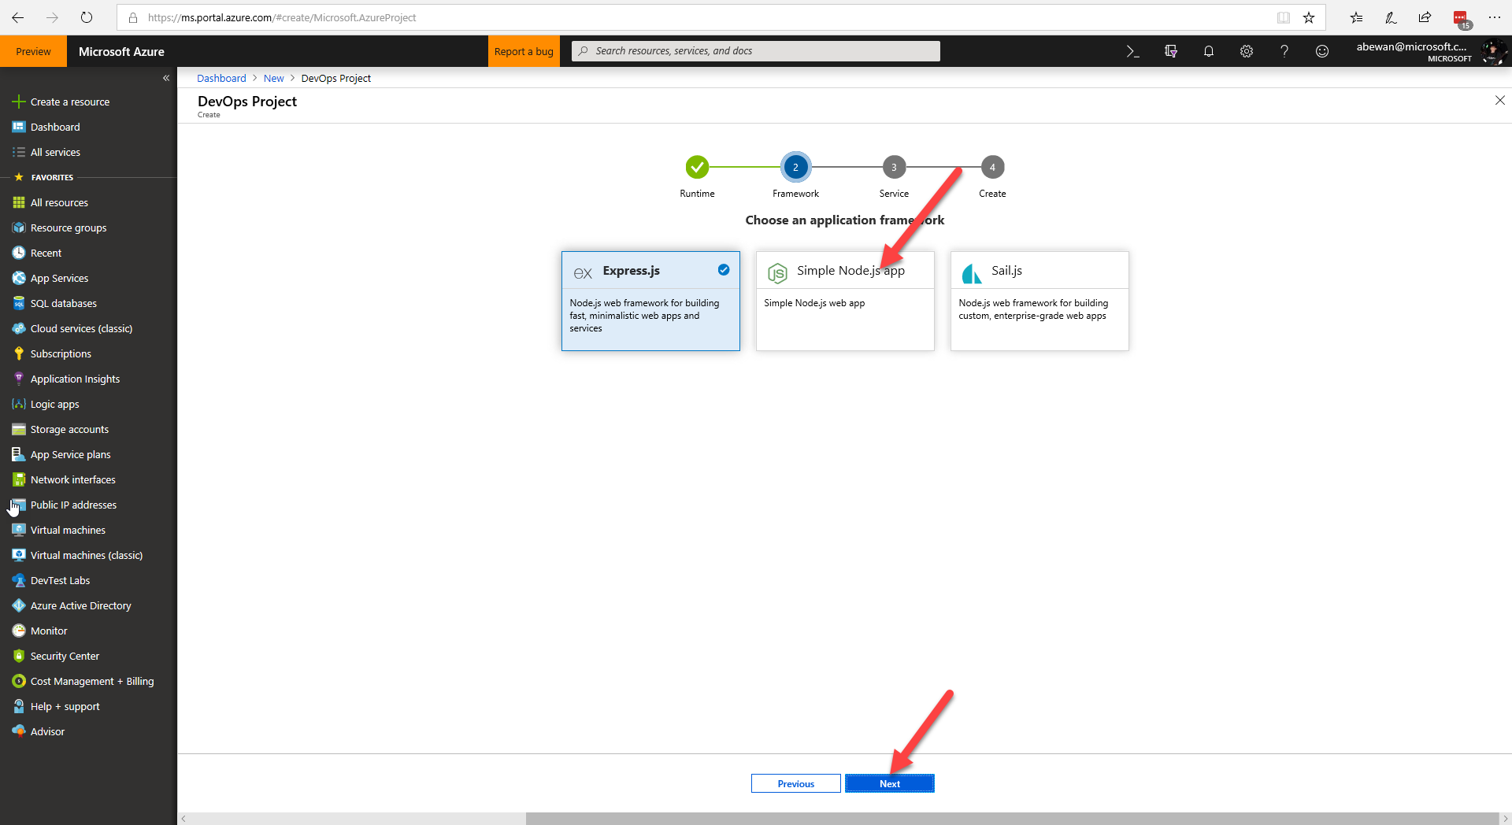Image resolution: width=1512 pixels, height=825 pixels.
Task: Open notifications bell
Action: click(x=1209, y=51)
